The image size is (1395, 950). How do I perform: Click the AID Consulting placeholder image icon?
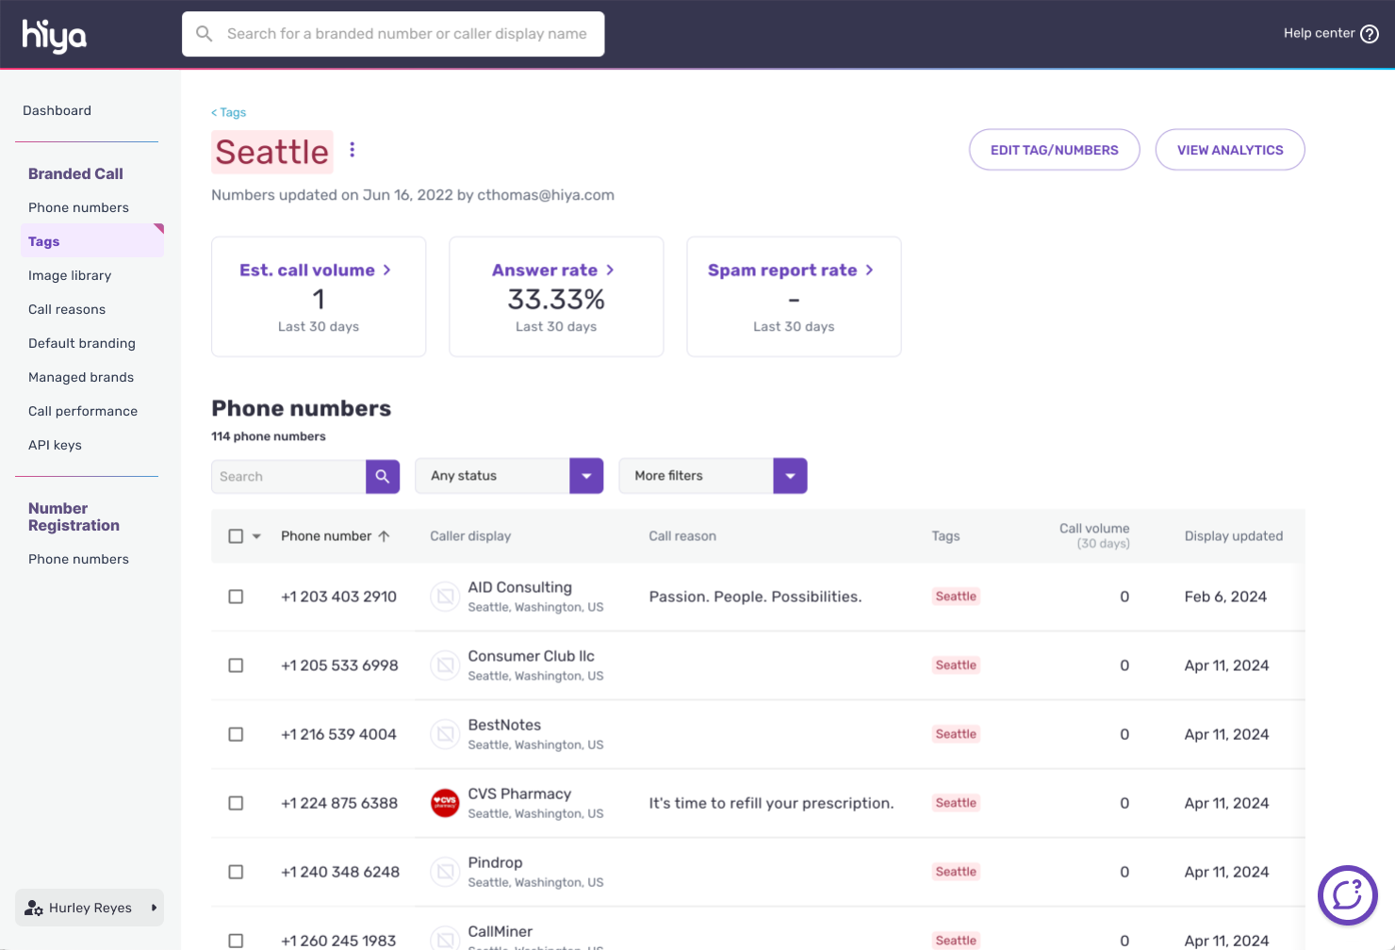coord(445,597)
